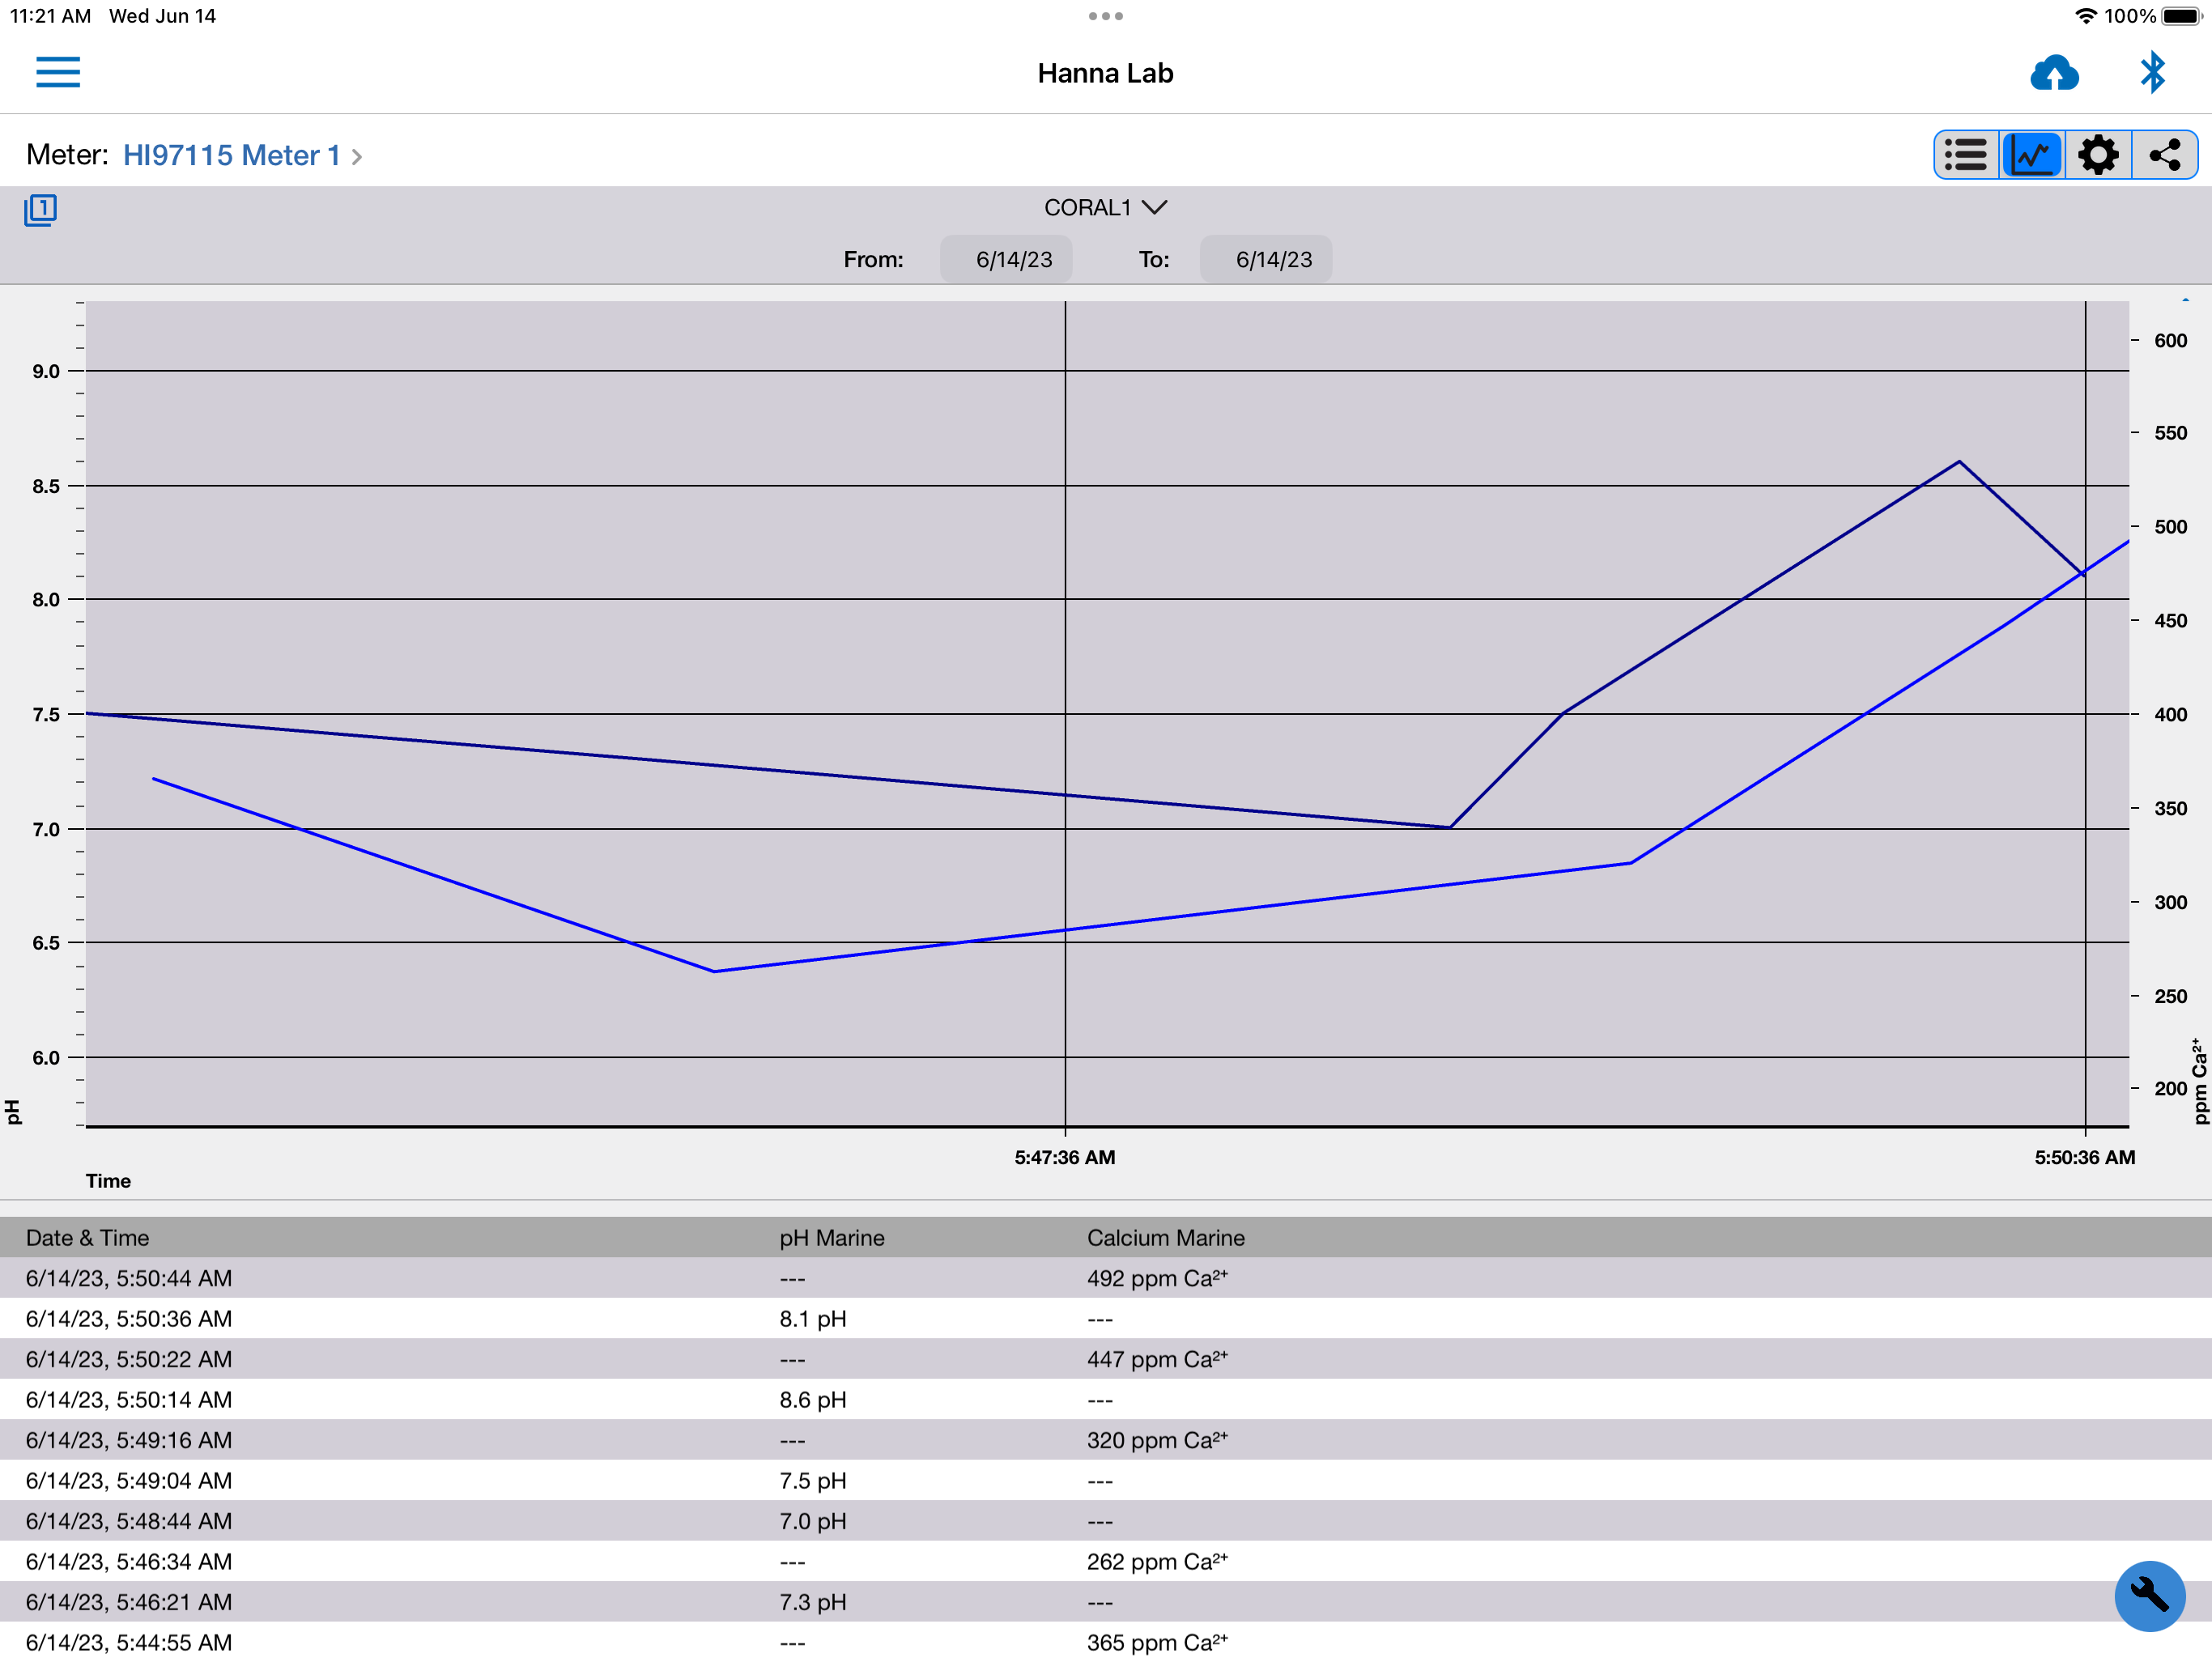Open HI97115 Meter 1 selector
Image resolution: width=2212 pixels, height=1658 pixels.
(x=231, y=155)
